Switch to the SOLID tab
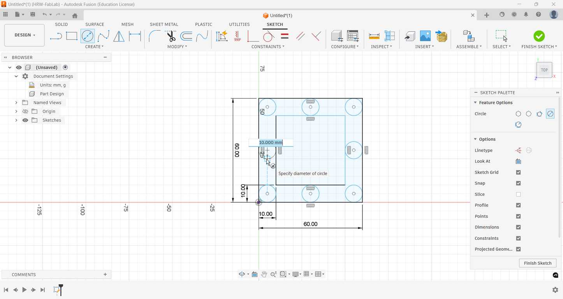The height and width of the screenshot is (299, 563). tap(62, 24)
